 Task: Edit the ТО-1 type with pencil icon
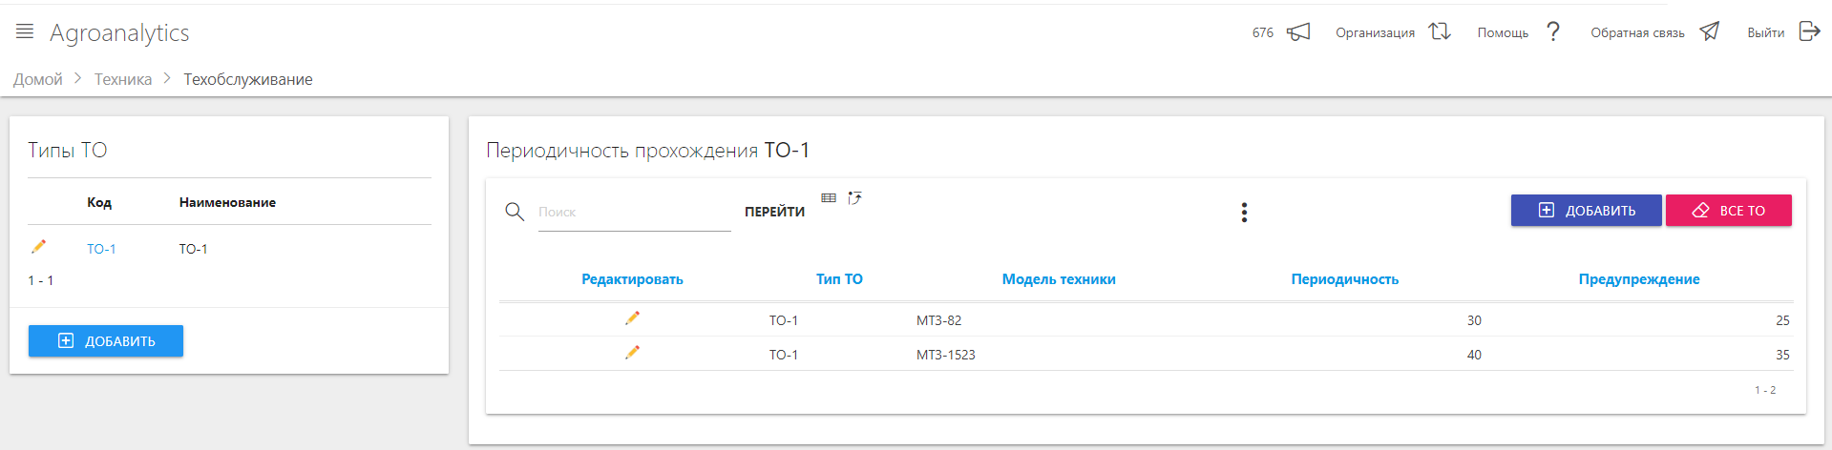(x=39, y=247)
